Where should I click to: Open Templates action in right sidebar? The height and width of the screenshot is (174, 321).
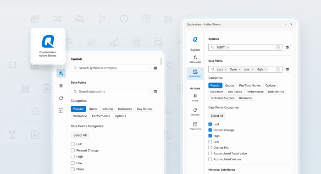pyautogui.click(x=195, y=126)
